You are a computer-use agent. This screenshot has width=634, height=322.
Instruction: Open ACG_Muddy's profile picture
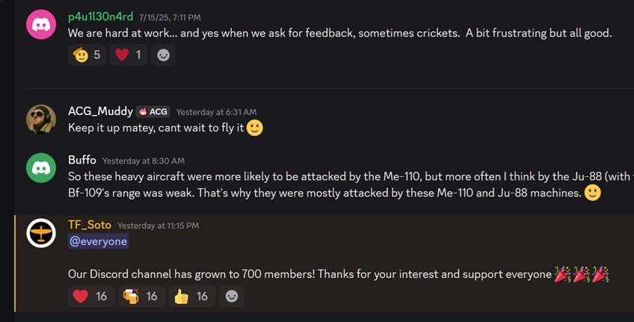click(x=41, y=119)
